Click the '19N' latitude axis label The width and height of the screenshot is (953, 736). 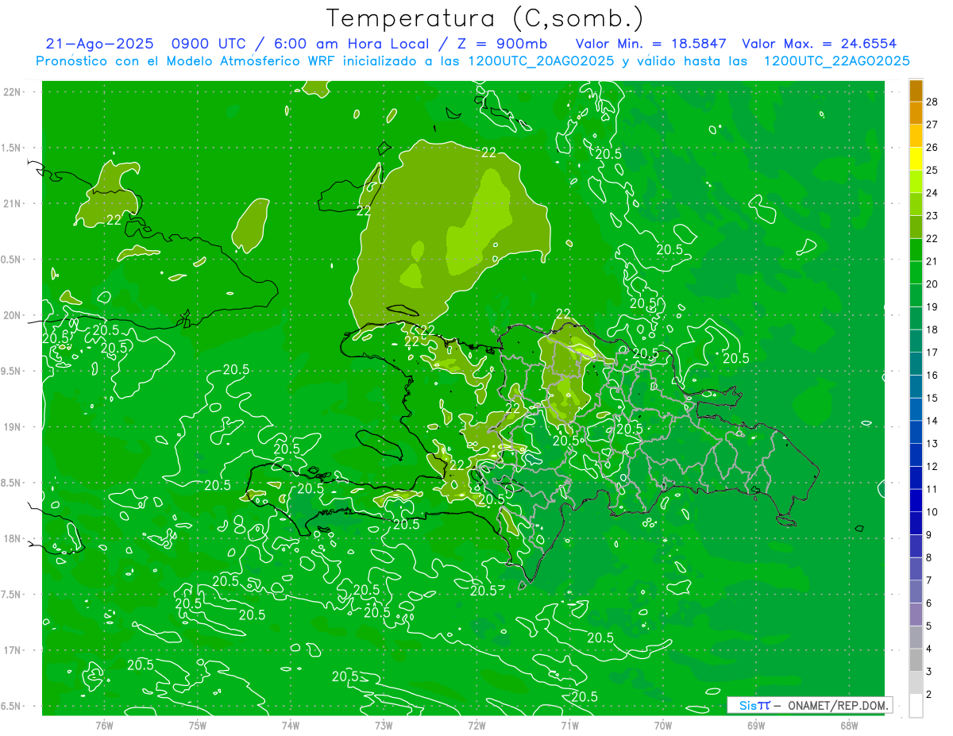(x=12, y=426)
